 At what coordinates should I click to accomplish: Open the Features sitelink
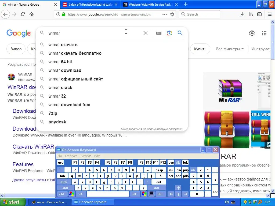(23, 164)
